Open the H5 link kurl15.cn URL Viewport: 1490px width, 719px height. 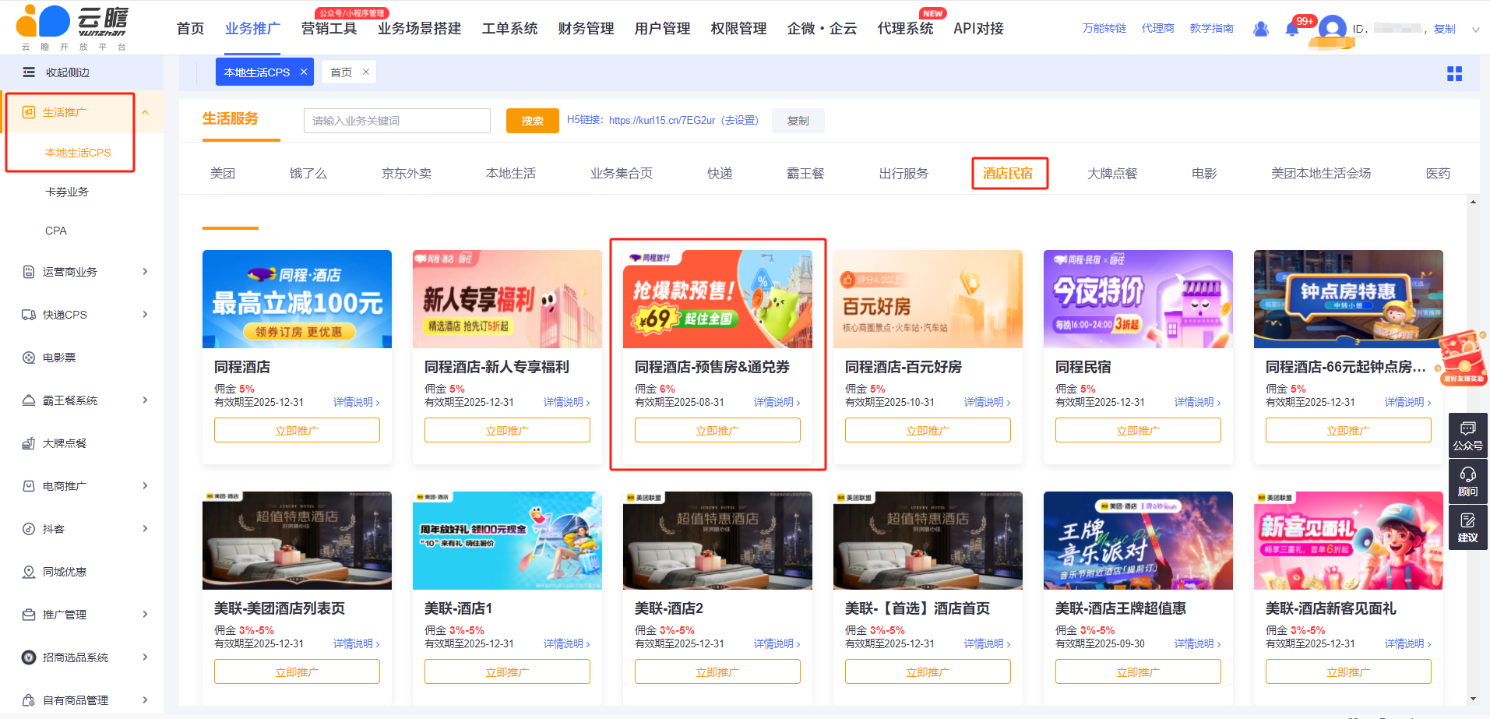click(662, 120)
